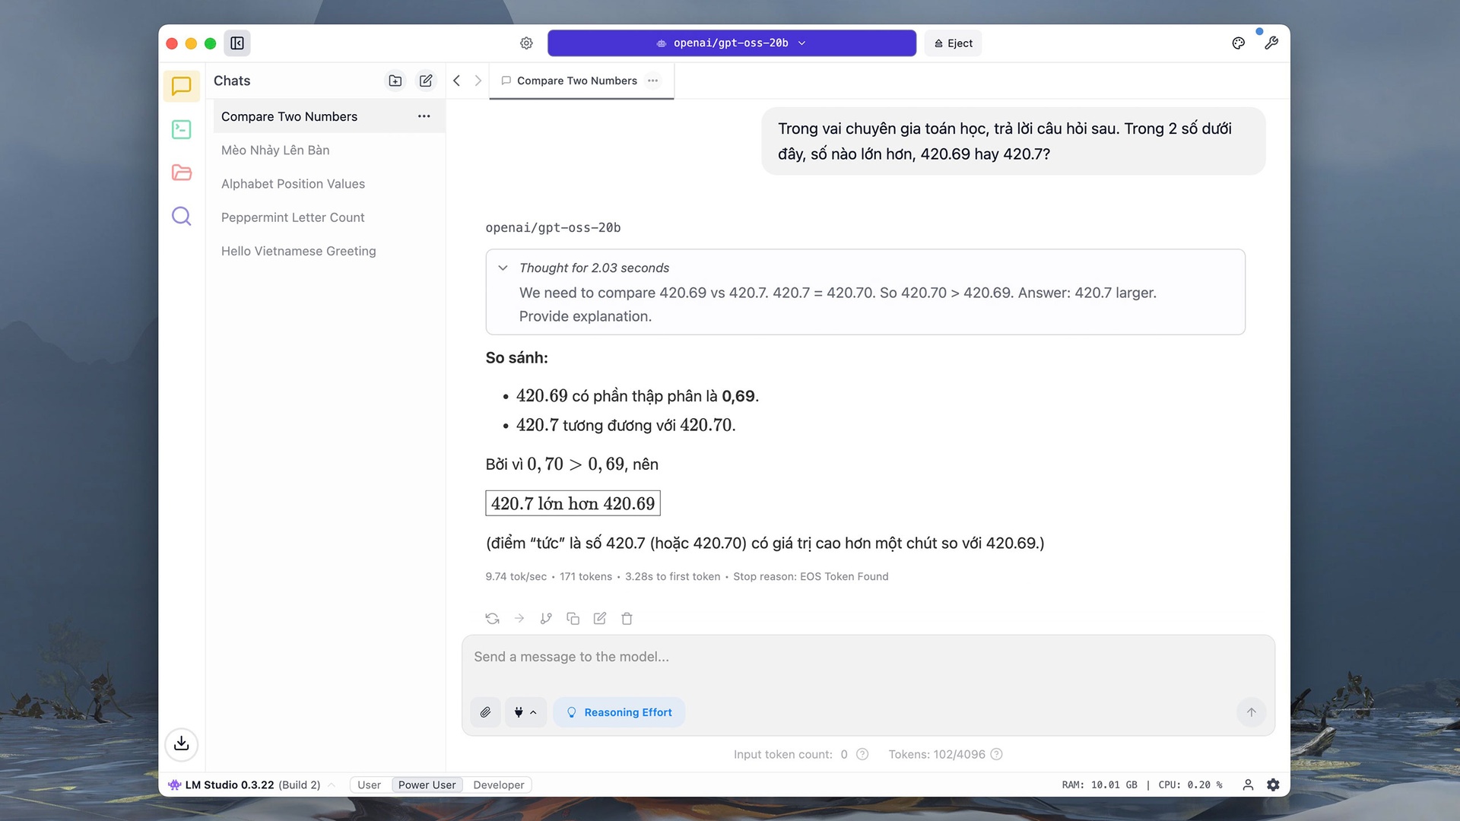
Task: Switch to User mode
Action: pos(369,785)
